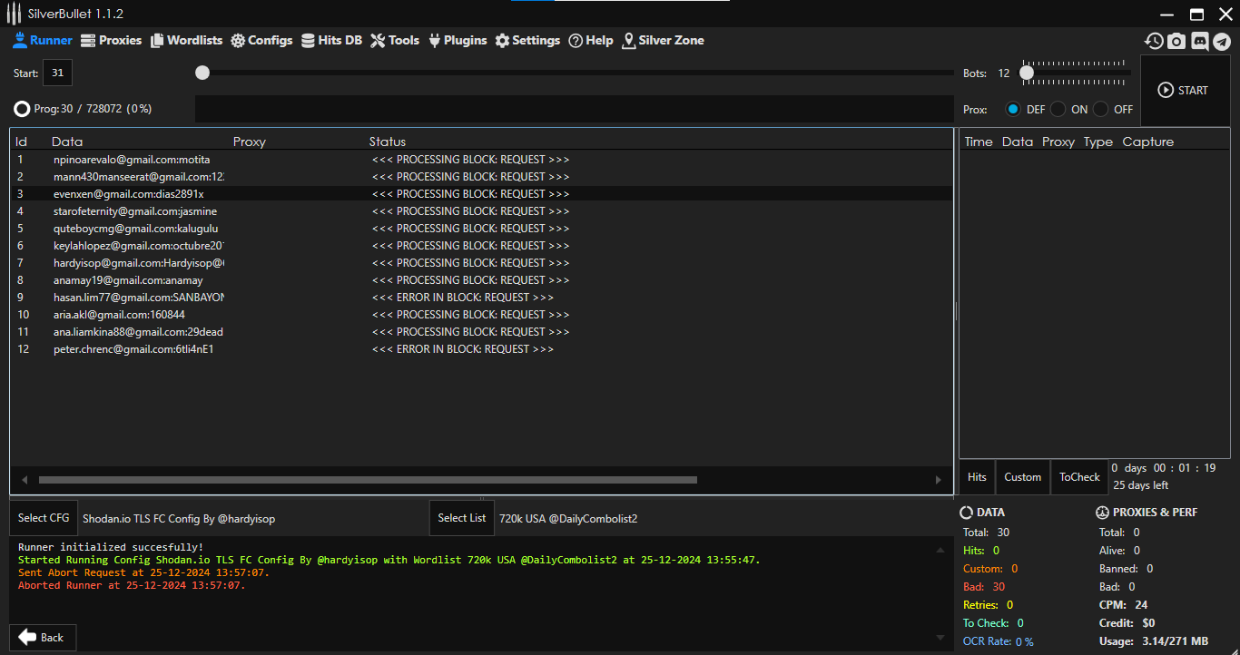Viewport: 1240px width, 655px height.
Task: Click the horizontal scrollbar thumb of bot list
Action: click(368, 480)
